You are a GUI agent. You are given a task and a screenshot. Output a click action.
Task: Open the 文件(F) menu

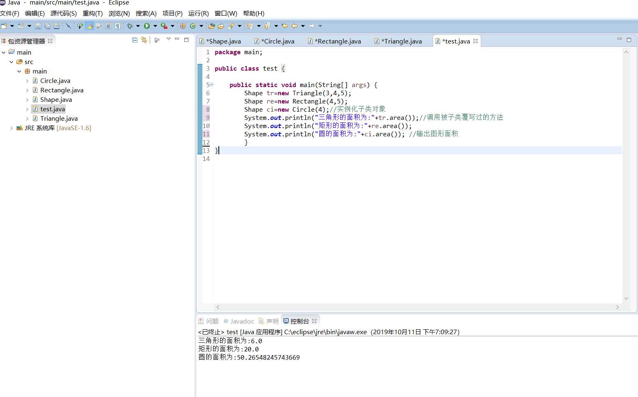(10, 13)
